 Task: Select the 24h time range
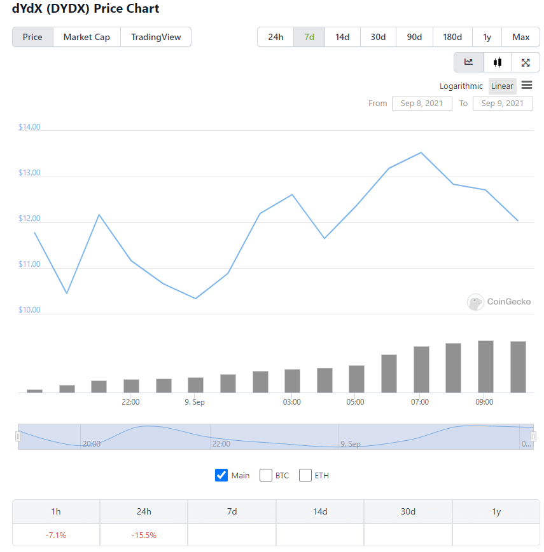[275, 37]
